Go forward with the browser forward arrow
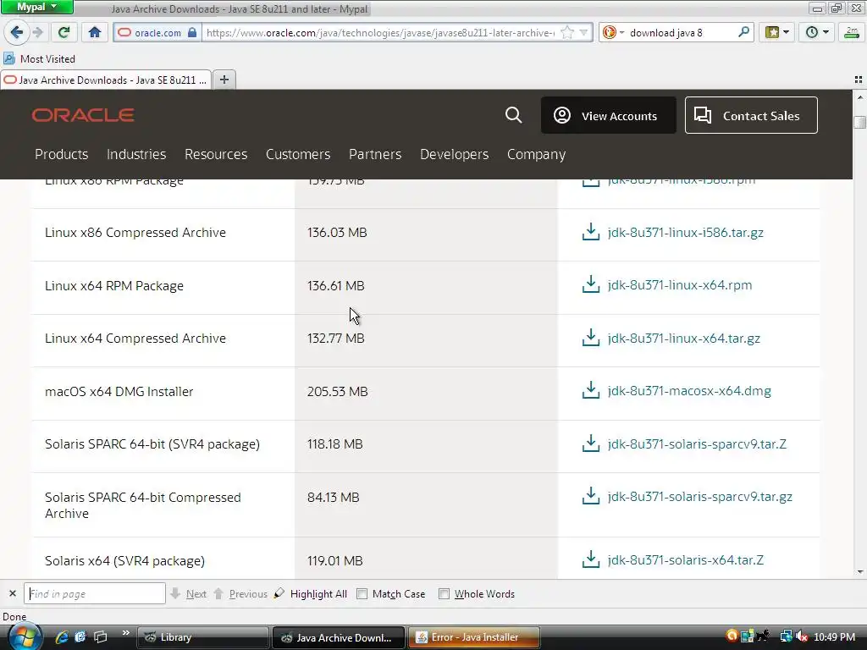867x650 pixels. point(37,33)
